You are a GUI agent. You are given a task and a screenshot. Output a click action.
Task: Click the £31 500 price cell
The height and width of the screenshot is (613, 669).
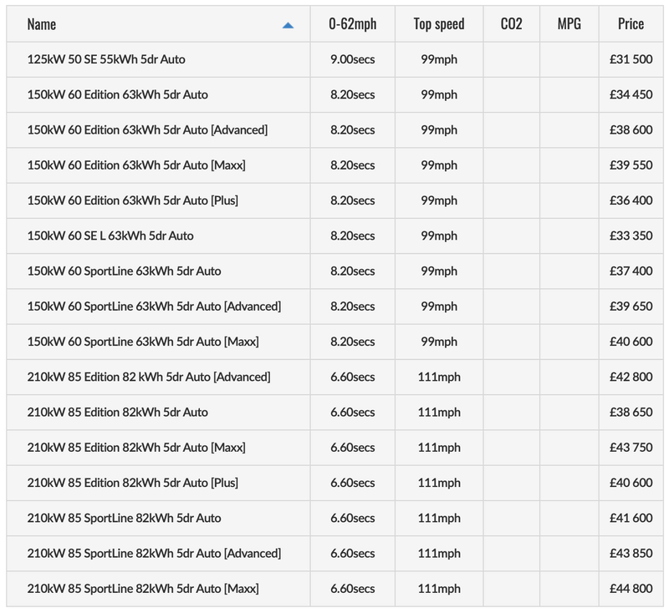pyautogui.click(x=631, y=59)
